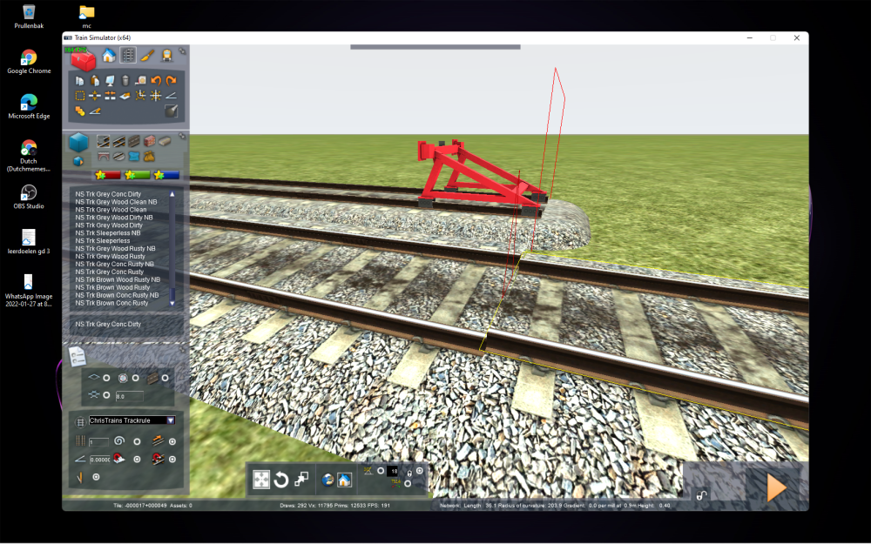Click the orange play button

tap(776, 487)
